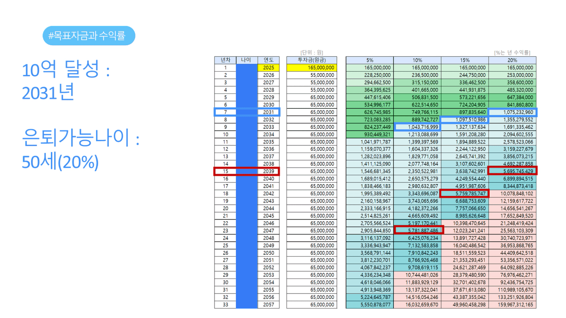Click the 749,766,115 cell

(417, 112)
